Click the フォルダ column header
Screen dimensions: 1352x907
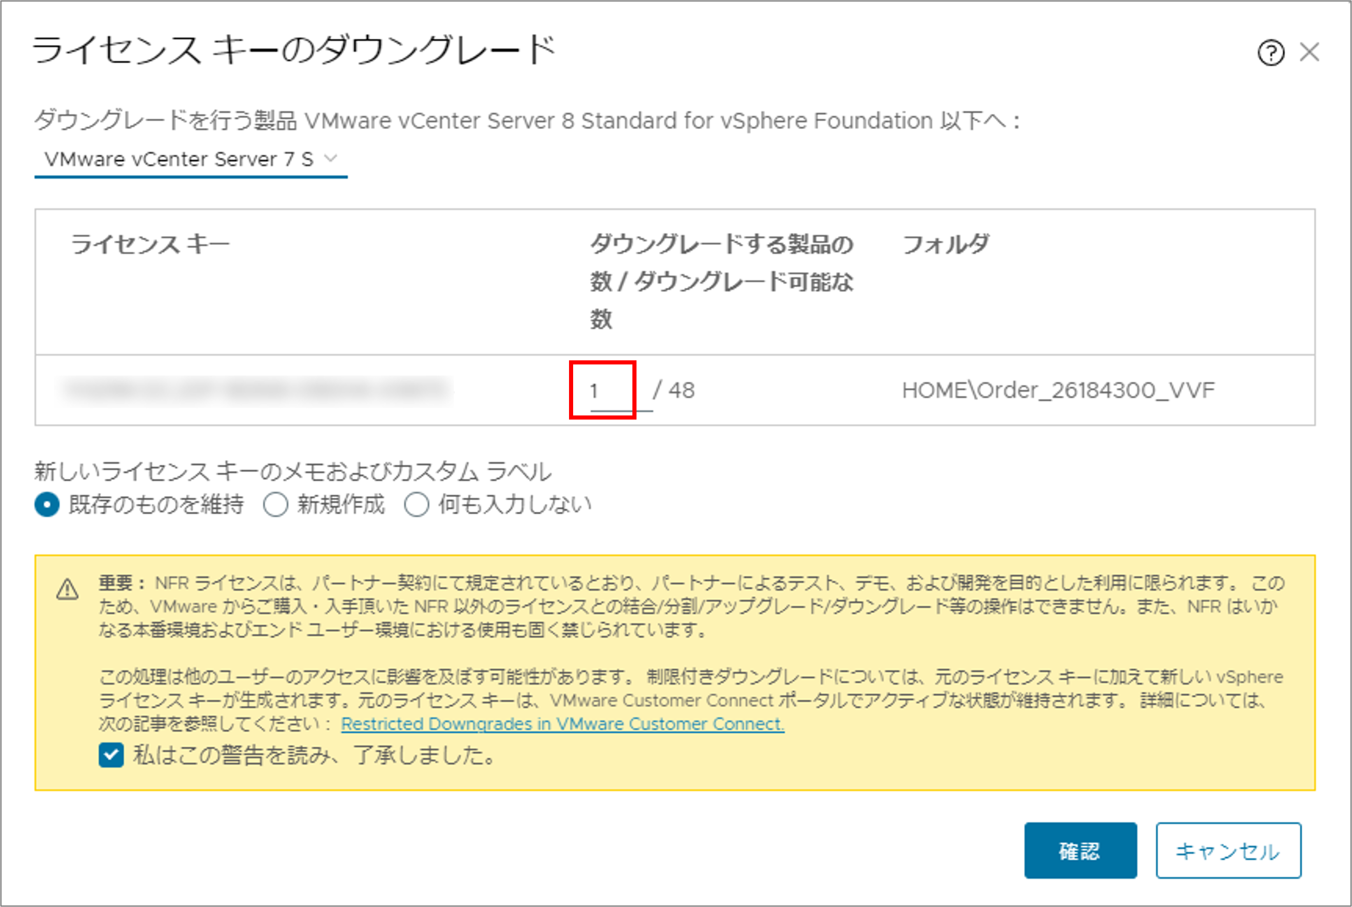click(x=946, y=244)
